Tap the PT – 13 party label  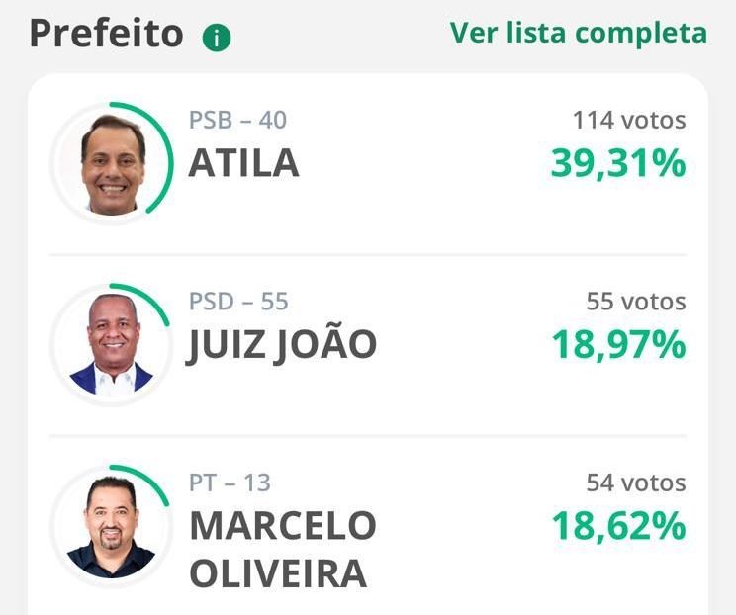point(230,483)
